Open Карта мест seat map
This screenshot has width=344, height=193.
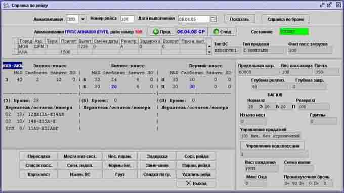39,174
